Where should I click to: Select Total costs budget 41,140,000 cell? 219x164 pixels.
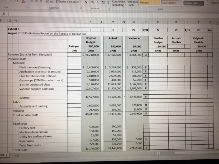click(91, 149)
